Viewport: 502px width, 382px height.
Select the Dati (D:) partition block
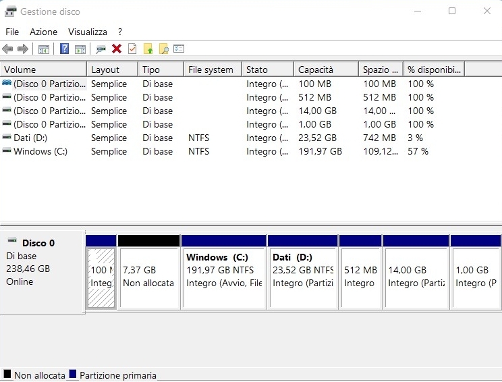[x=303, y=272]
